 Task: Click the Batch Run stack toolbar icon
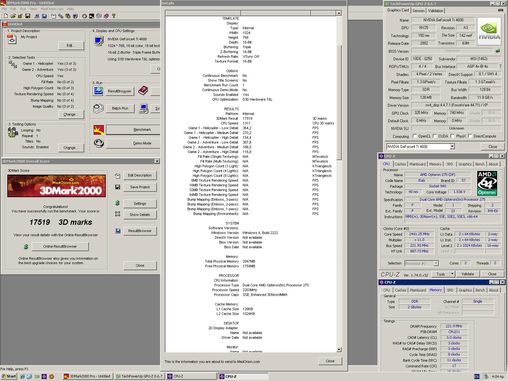(99, 16)
